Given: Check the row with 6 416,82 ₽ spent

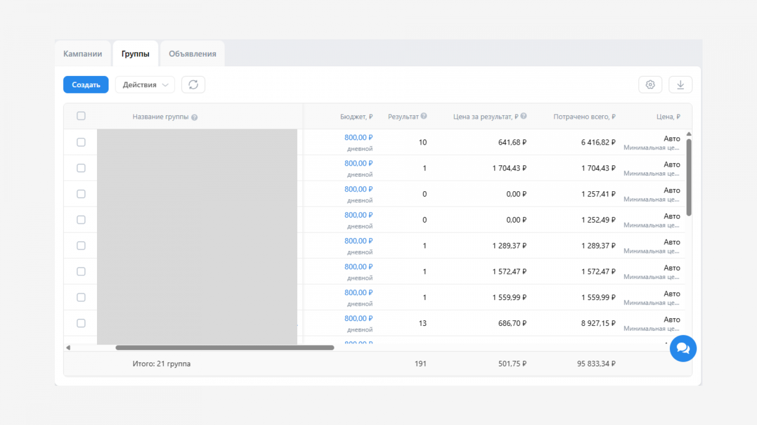Looking at the screenshot, I should coord(81,142).
